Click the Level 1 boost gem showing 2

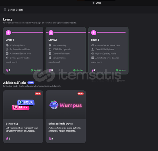pos(7,70)
